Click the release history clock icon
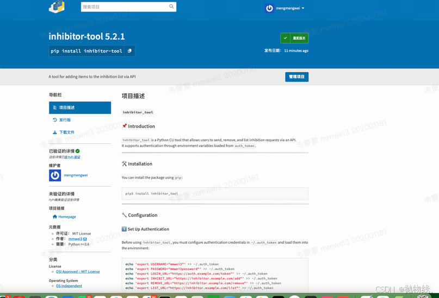 pyautogui.click(x=55, y=120)
